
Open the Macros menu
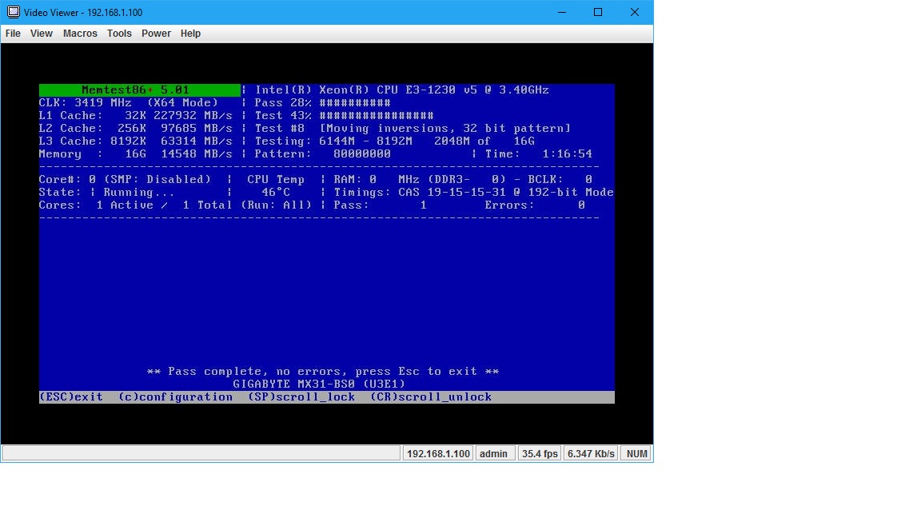pos(80,34)
